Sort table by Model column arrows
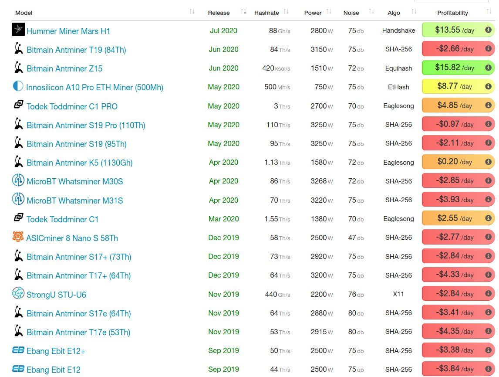This screenshot has width=499, height=377. tap(192, 12)
